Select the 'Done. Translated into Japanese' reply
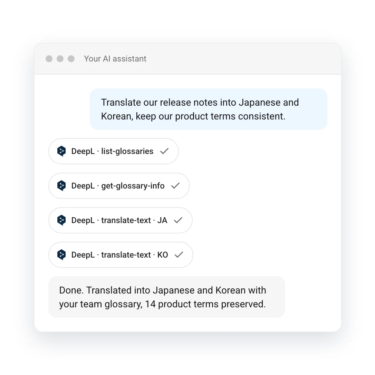375x375 pixels. tap(167, 297)
